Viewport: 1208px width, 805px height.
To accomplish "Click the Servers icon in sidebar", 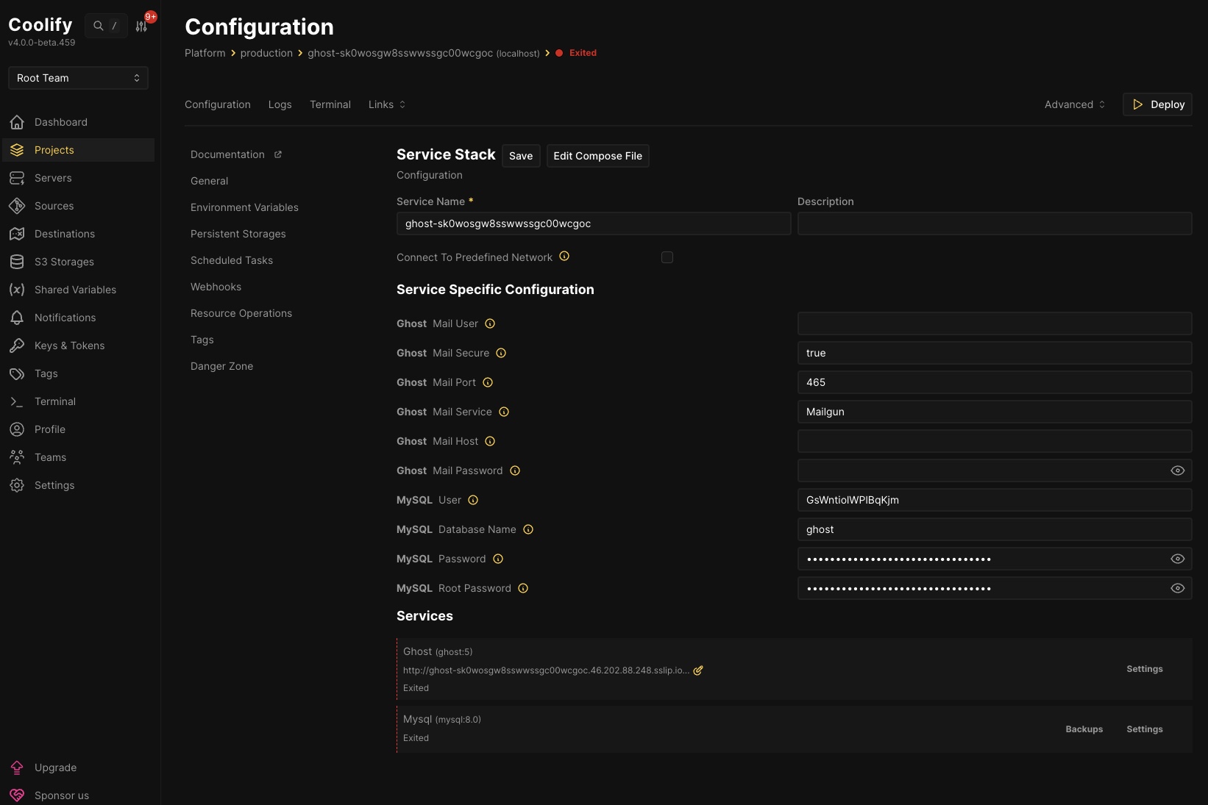I will click(x=17, y=178).
